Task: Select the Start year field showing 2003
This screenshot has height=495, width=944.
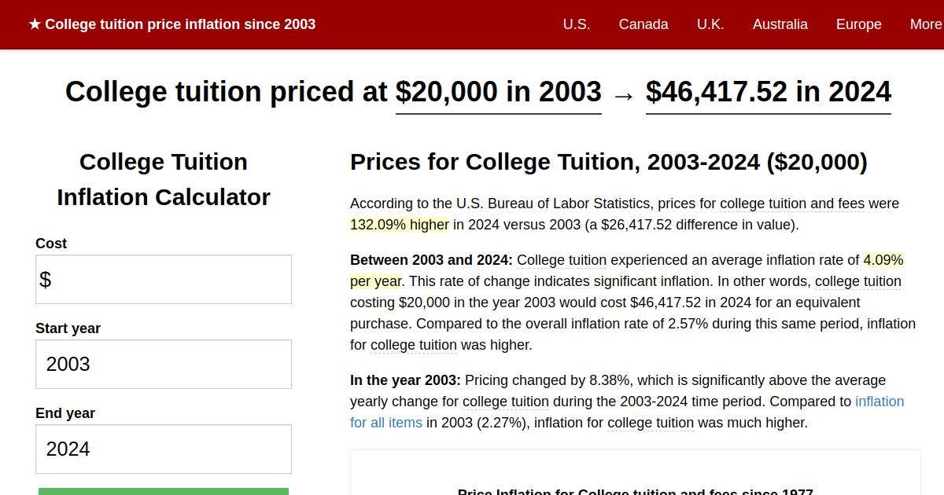Action: click(163, 364)
